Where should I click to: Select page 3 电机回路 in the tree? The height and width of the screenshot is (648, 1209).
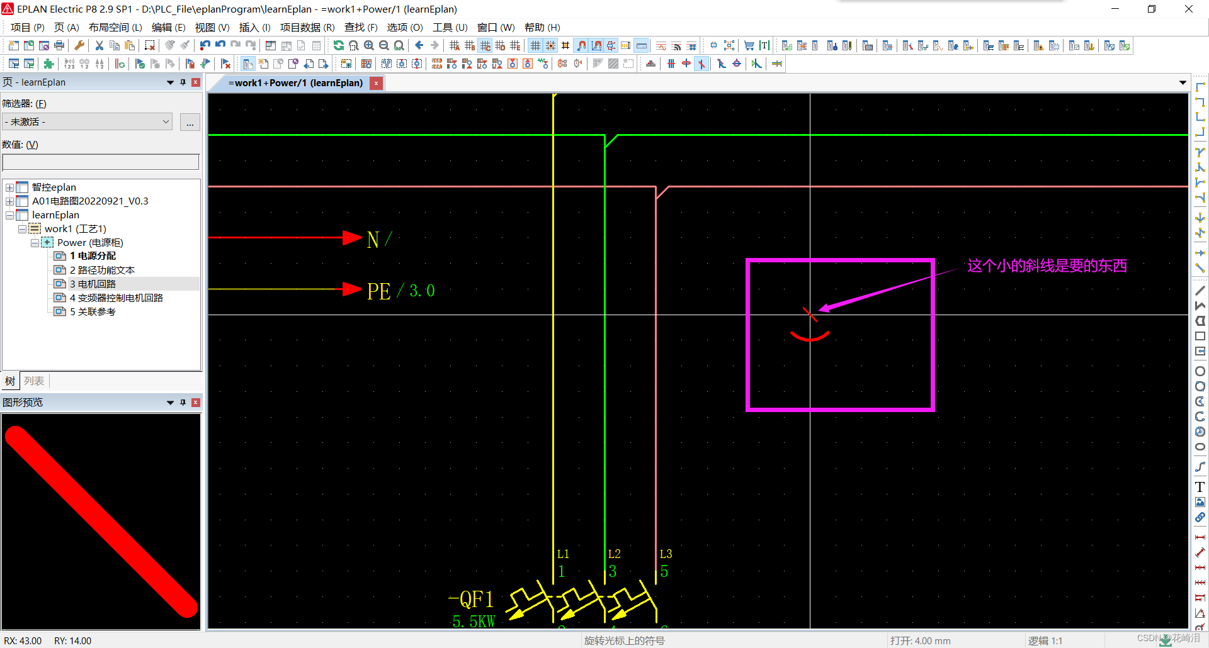pyautogui.click(x=93, y=284)
